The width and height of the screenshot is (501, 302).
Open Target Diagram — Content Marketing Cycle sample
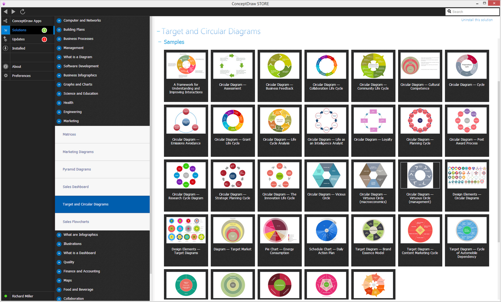[420, 240]
